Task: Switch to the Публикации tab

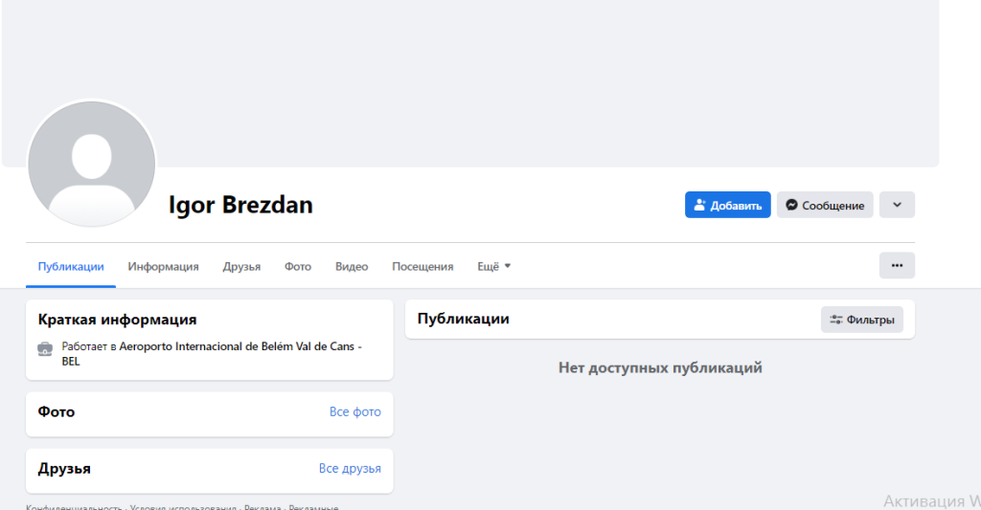Action: tap(71, 267)
